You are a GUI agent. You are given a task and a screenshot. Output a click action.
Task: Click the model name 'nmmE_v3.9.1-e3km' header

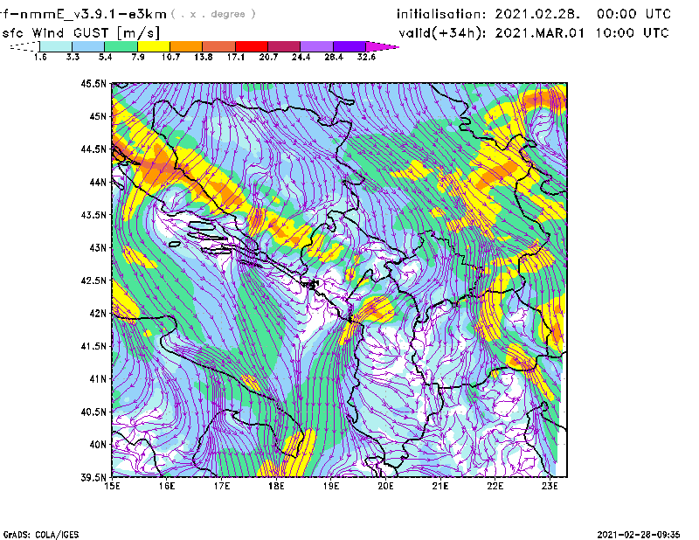click(93, 15)
